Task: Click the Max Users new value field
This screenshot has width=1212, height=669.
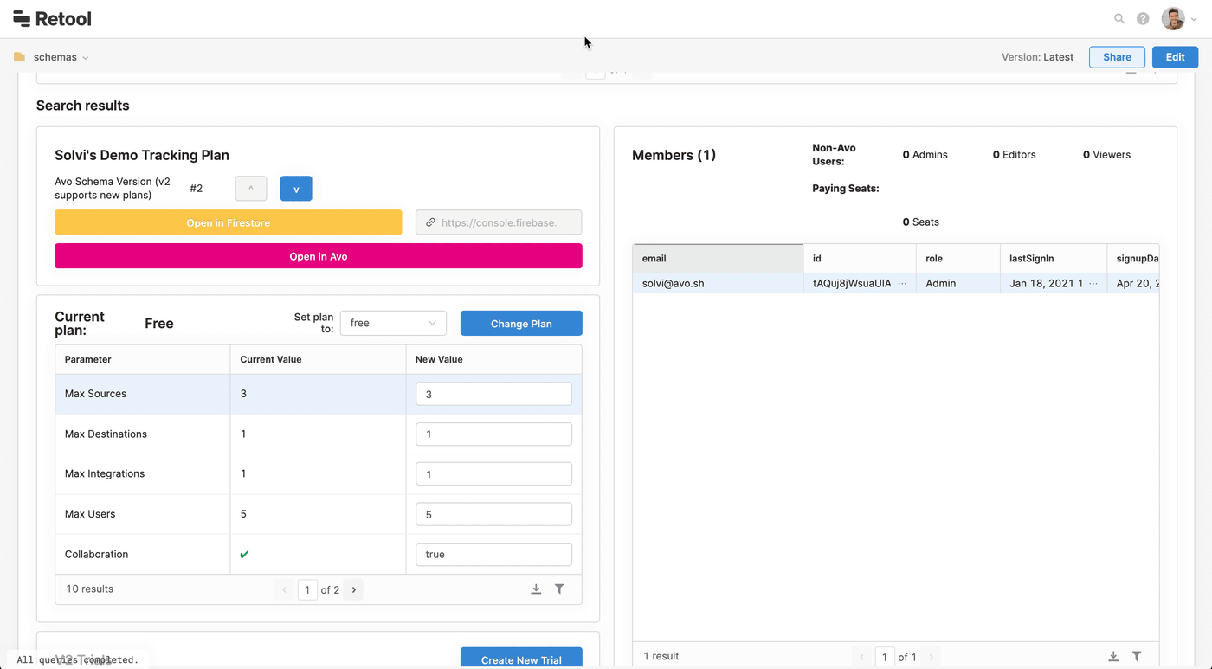Action: tap(493, 514)
